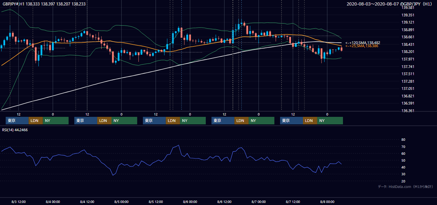The image size is (437, 205).
Task: Select the first 東京 session box from left
Action: 17,121
